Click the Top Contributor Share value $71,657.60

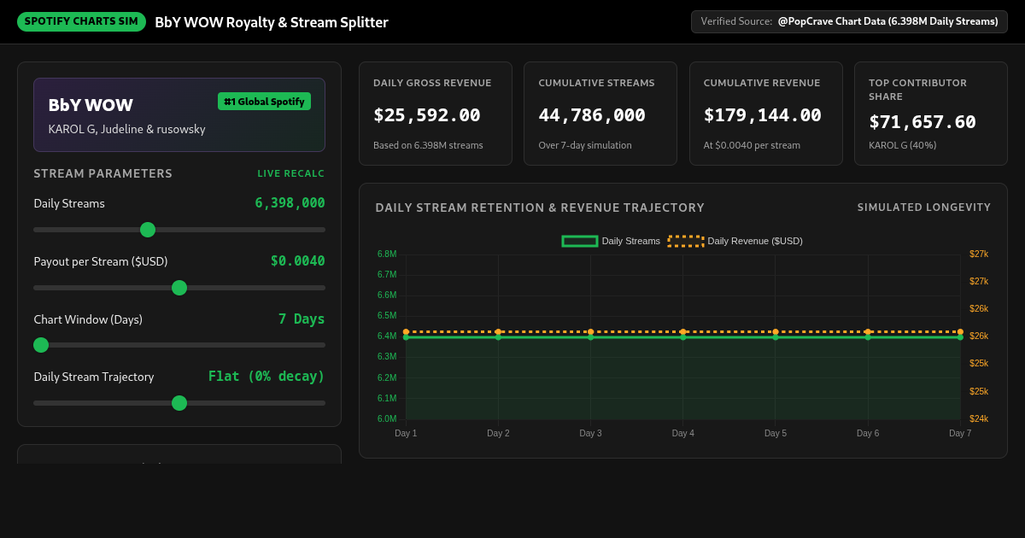tap(922, 121)
